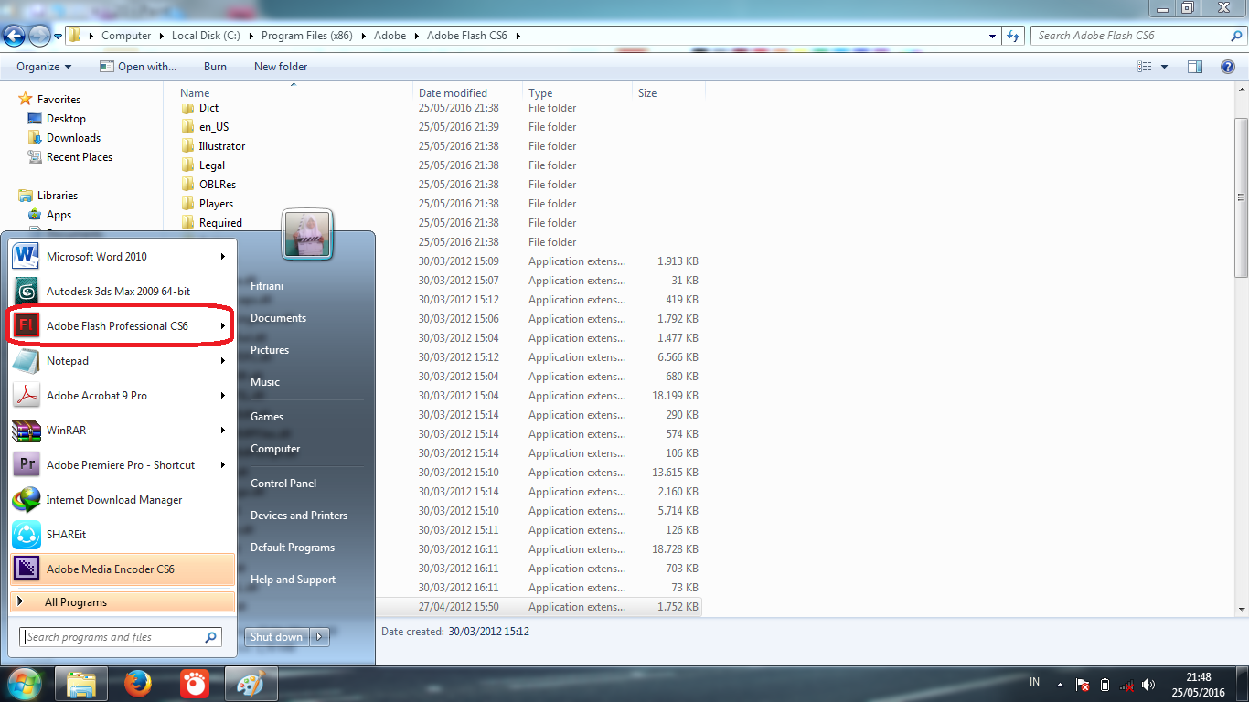Open Music from Start menu
Image resolution: width=1249 pixels, height=702 pixels.
pyautogui.click(x=265, y=382)
